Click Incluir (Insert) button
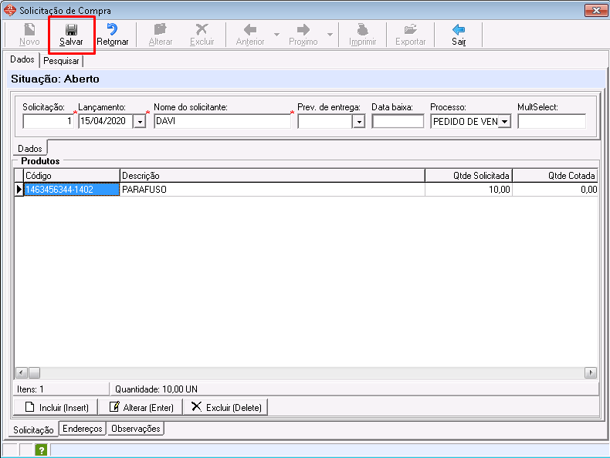 click(x=56, y=407)
